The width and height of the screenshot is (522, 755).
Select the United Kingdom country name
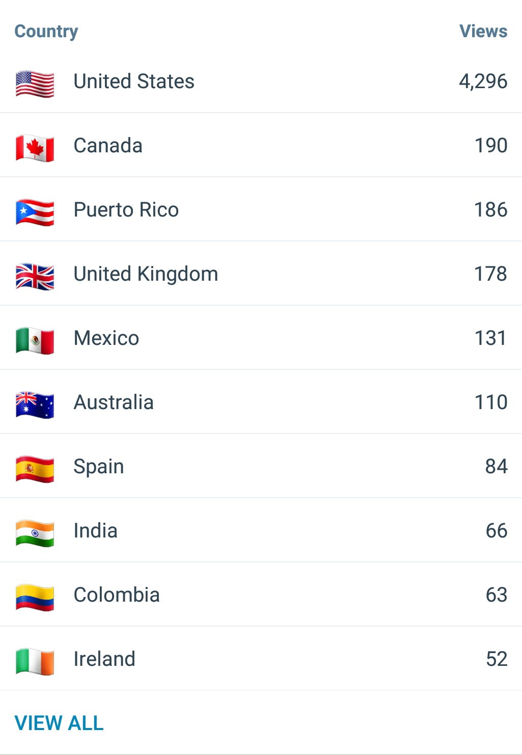146,274
